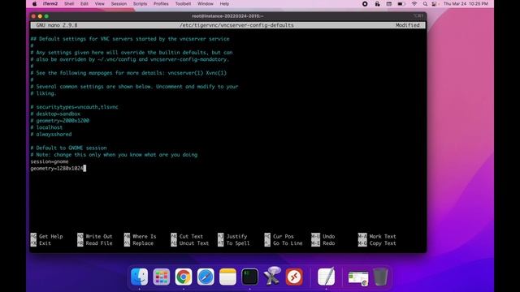The image size is (520, 292).
Task: Switch to iTerm via its Dock icon
Action: tap(249, 277)
